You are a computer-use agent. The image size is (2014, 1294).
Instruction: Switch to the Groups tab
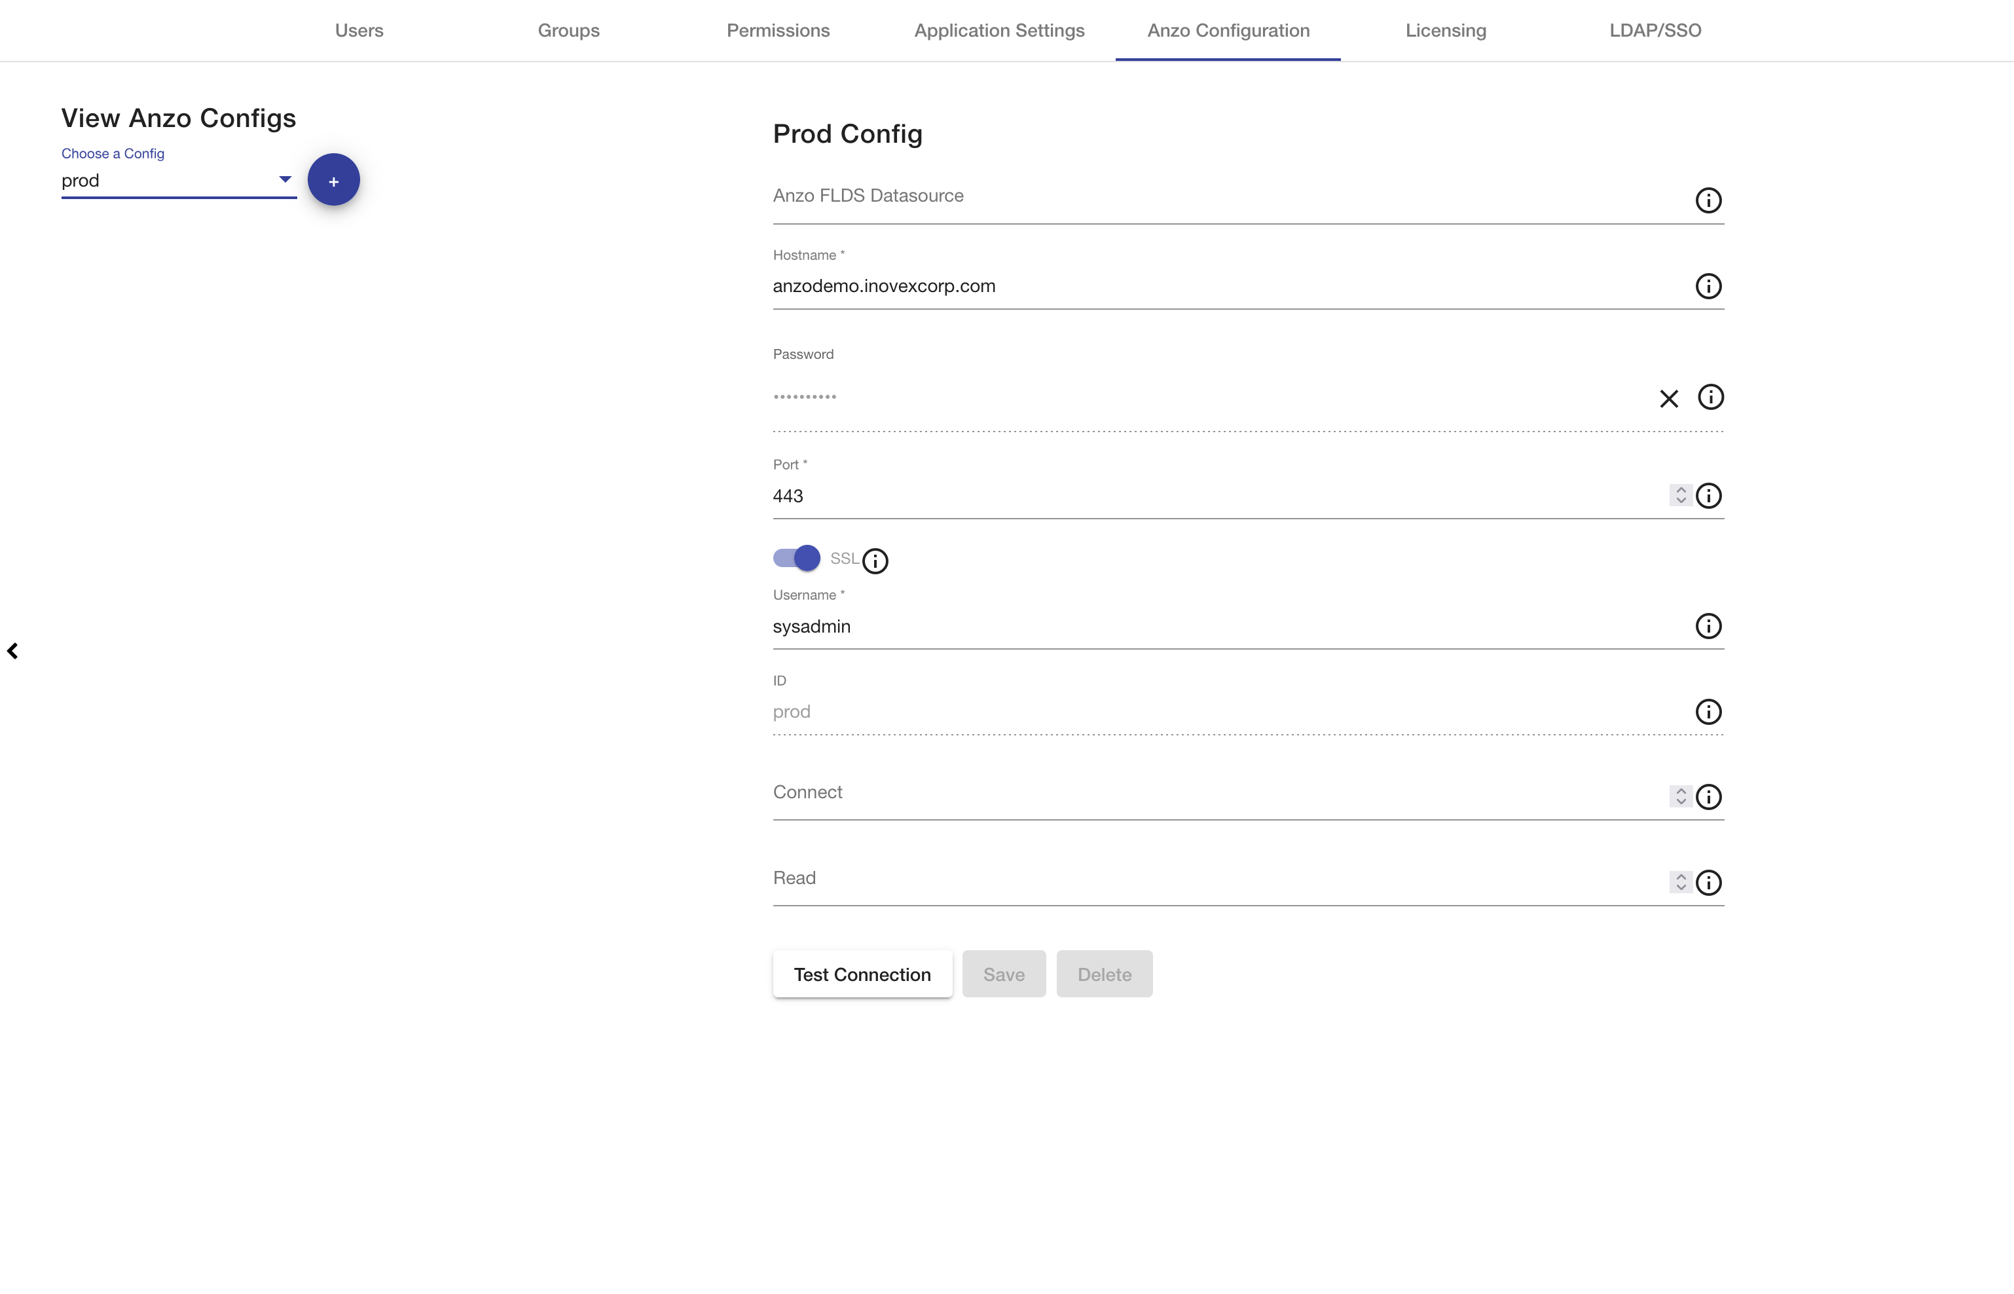click(568, 30)
